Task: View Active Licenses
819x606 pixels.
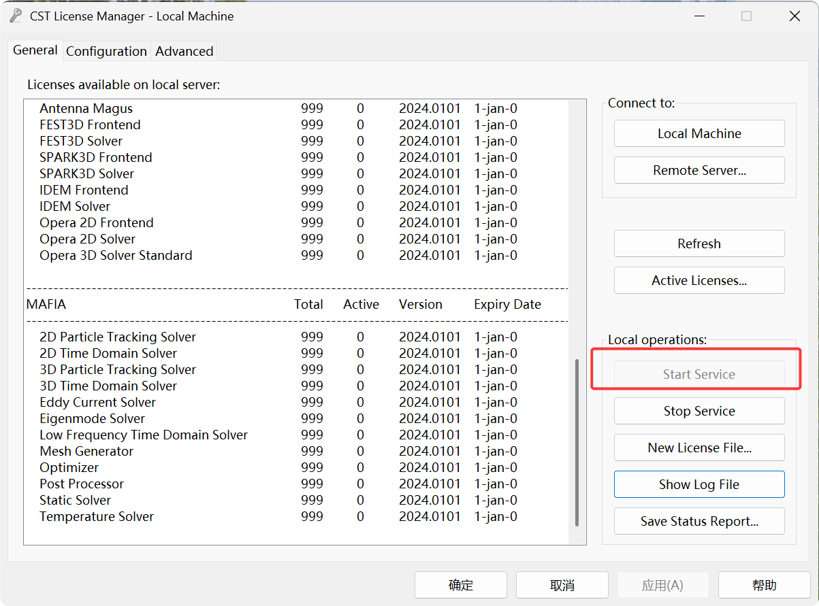Action: coord(699,280)
